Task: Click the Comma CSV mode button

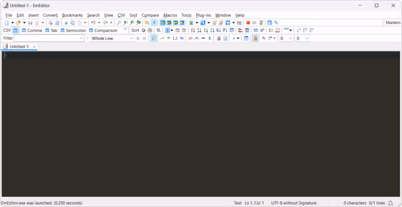Action: point(32,30)
